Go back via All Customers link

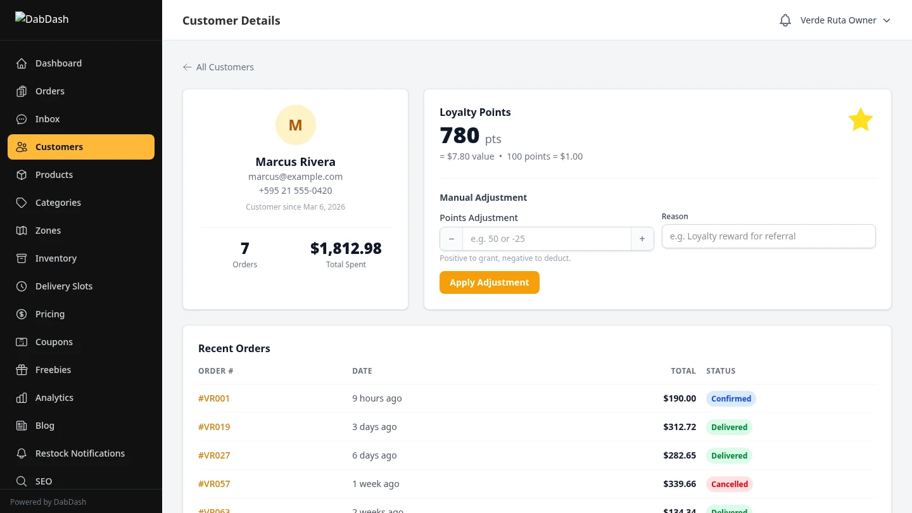[x=218, y=66]
